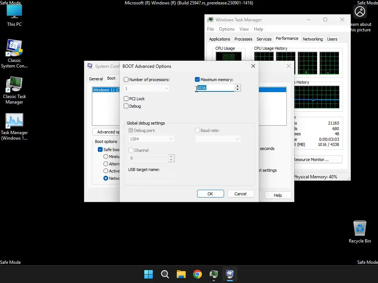Close the System Configuration window
378x283 pixels.
(289, 66)
